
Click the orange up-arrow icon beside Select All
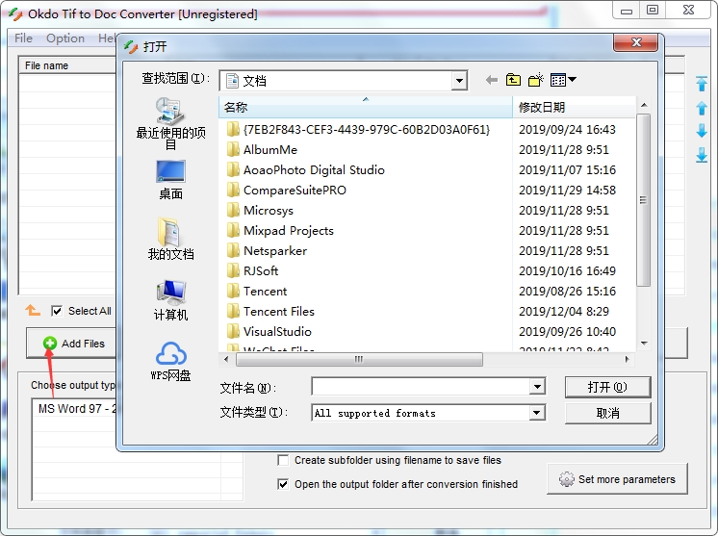[x=33, y=310]
